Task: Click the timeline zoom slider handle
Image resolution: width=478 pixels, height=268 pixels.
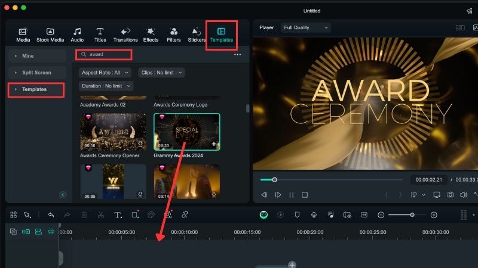Action: (x=412, y=215)
